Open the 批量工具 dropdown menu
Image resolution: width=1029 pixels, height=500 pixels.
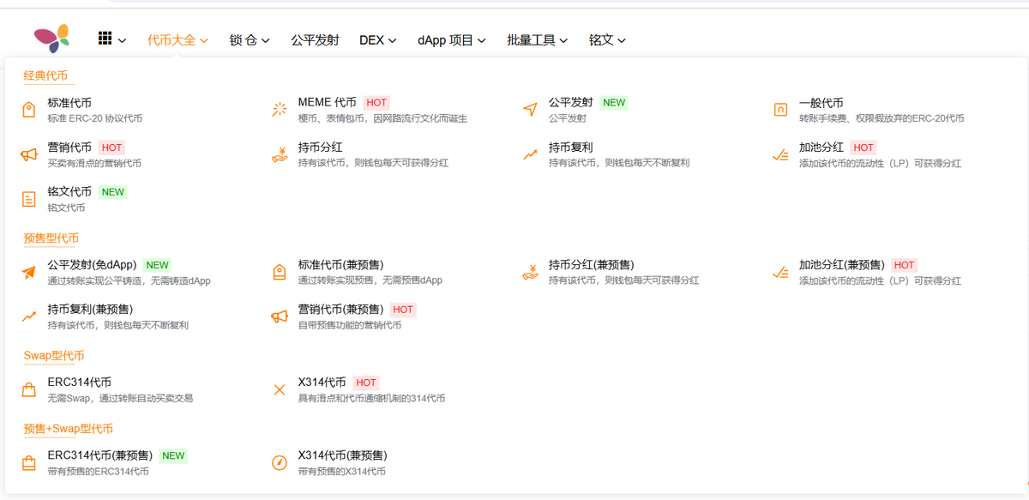[x=538, y=39]
